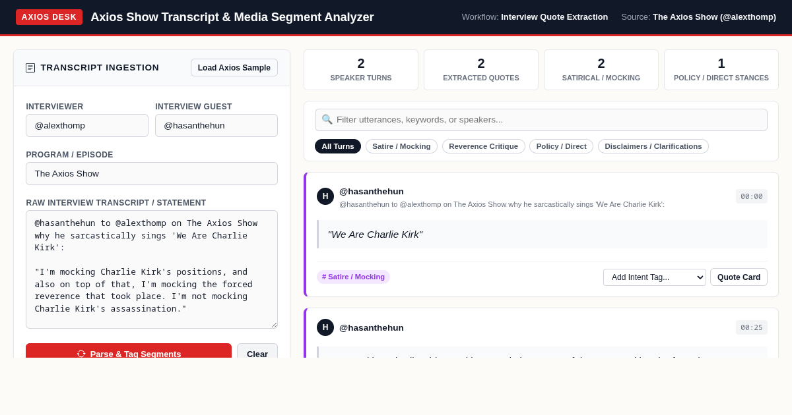The width and height of the screenshot is (792, 415).
Task: Click the # Satire / Mocking tag
Action: [x=353, y=277]
